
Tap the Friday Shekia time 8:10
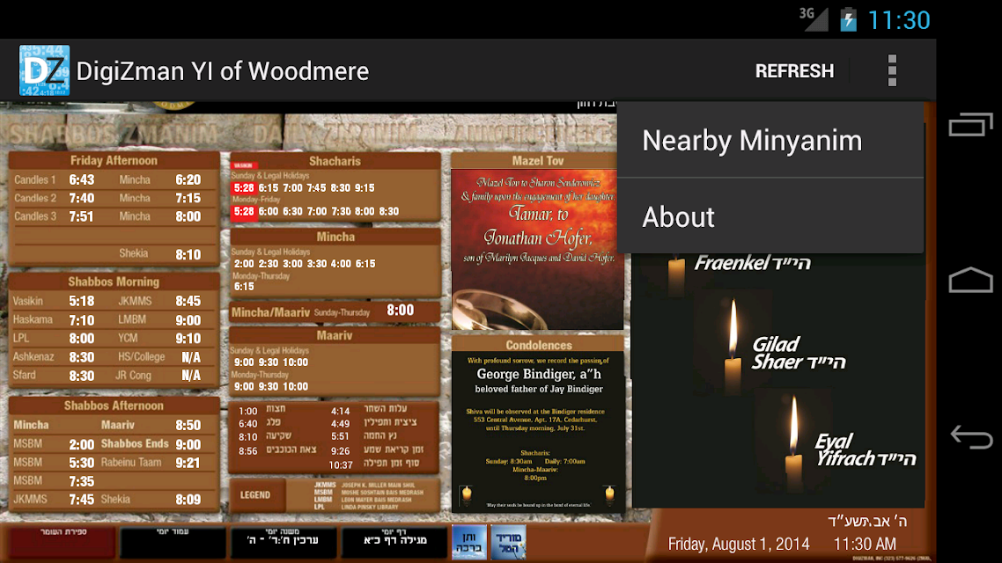pyautogui.click(x=188, y=255)
